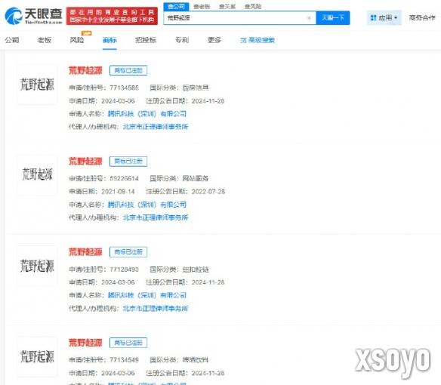Click 商标已注册 badge on 厨房洁具 entry
This screenshot has height=385, width=441.
pyautogui.click(x=128, y=70)
